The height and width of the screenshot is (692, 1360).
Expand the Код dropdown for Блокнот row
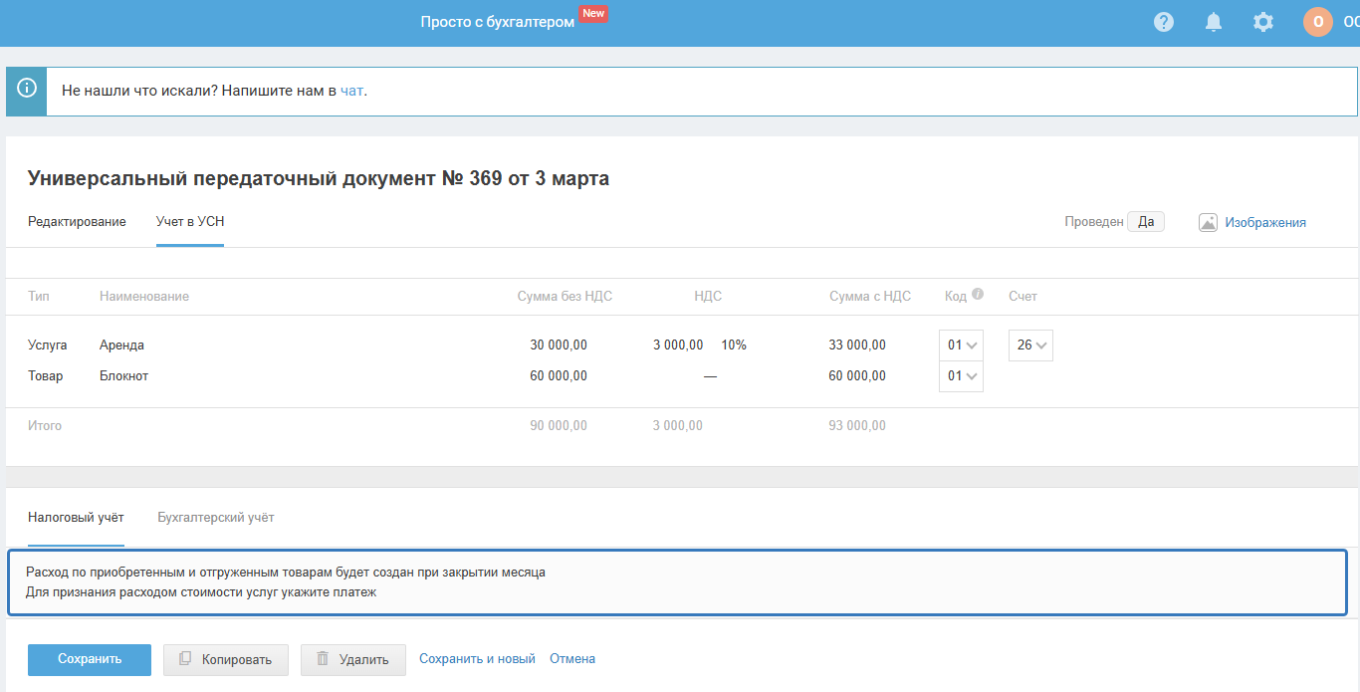pyautogui.click(x=961, y=376)
